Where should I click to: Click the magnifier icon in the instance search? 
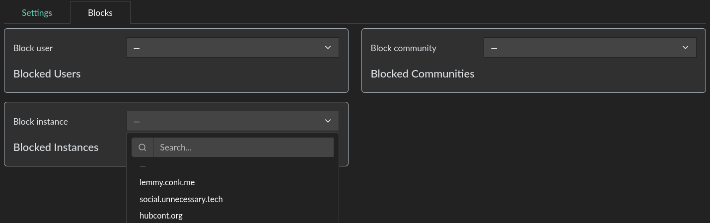(142, 148)
